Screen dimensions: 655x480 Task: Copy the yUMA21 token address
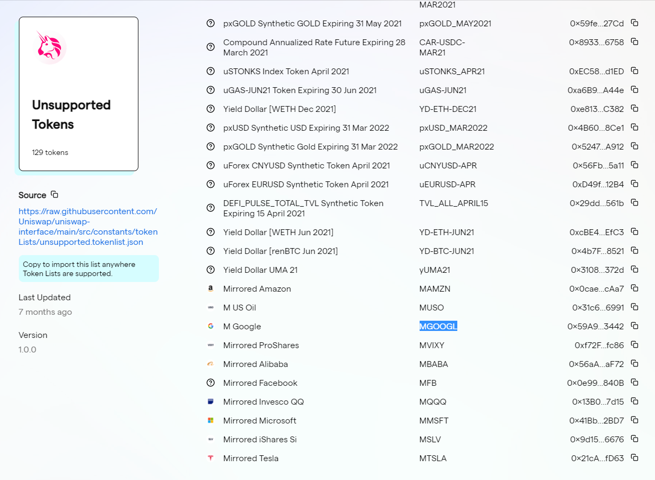point(635,269)
